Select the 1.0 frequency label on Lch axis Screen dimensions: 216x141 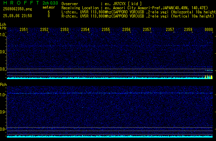pyautogui.click(x=2, y=35)
